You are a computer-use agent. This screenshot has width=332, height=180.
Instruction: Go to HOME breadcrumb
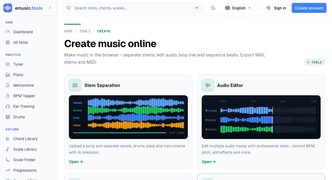pyautogui.click(x=69, y=31)
